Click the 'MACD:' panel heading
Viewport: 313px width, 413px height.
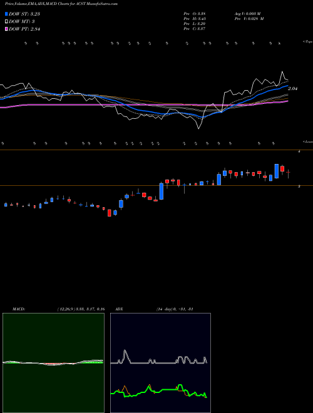point(19,309)
